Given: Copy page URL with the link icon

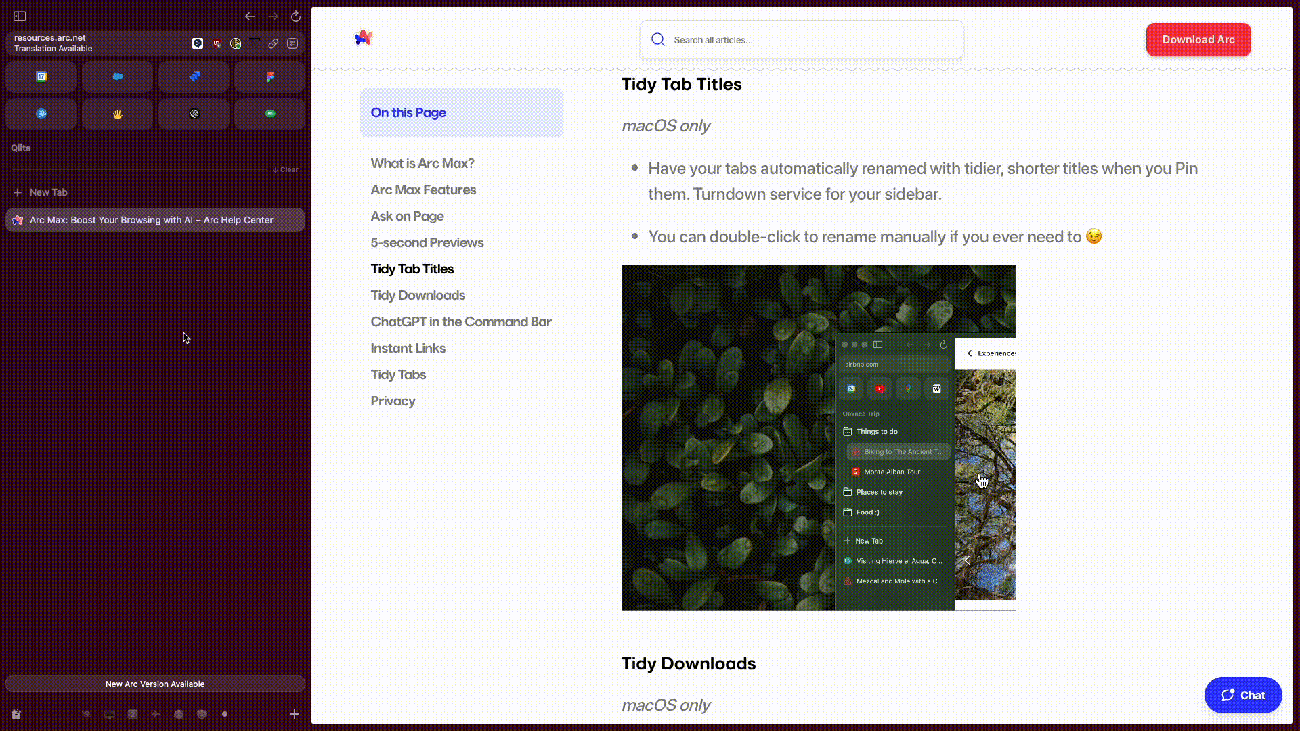Looking at the screenshot, I should coord(274,43).
